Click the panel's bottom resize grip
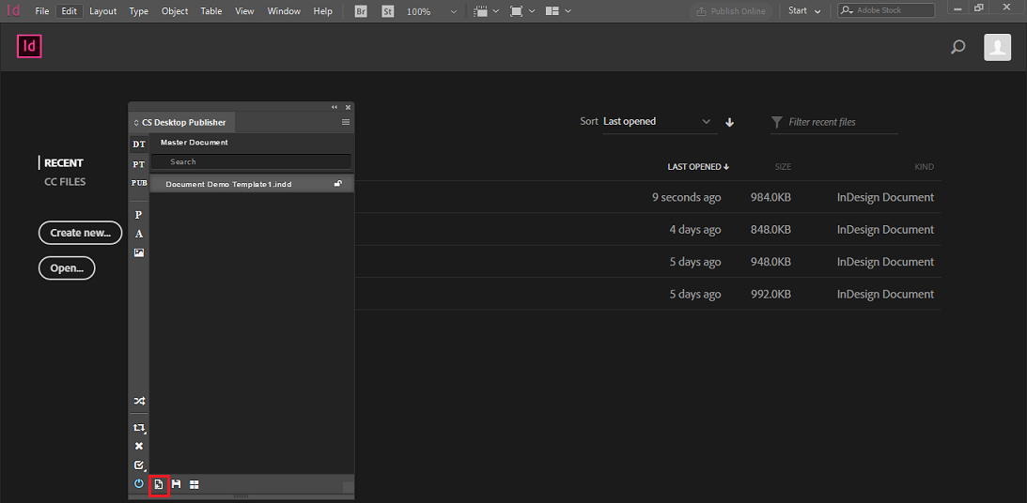Viewport: 1027px width, 503px height. click(x=241, y=497)
